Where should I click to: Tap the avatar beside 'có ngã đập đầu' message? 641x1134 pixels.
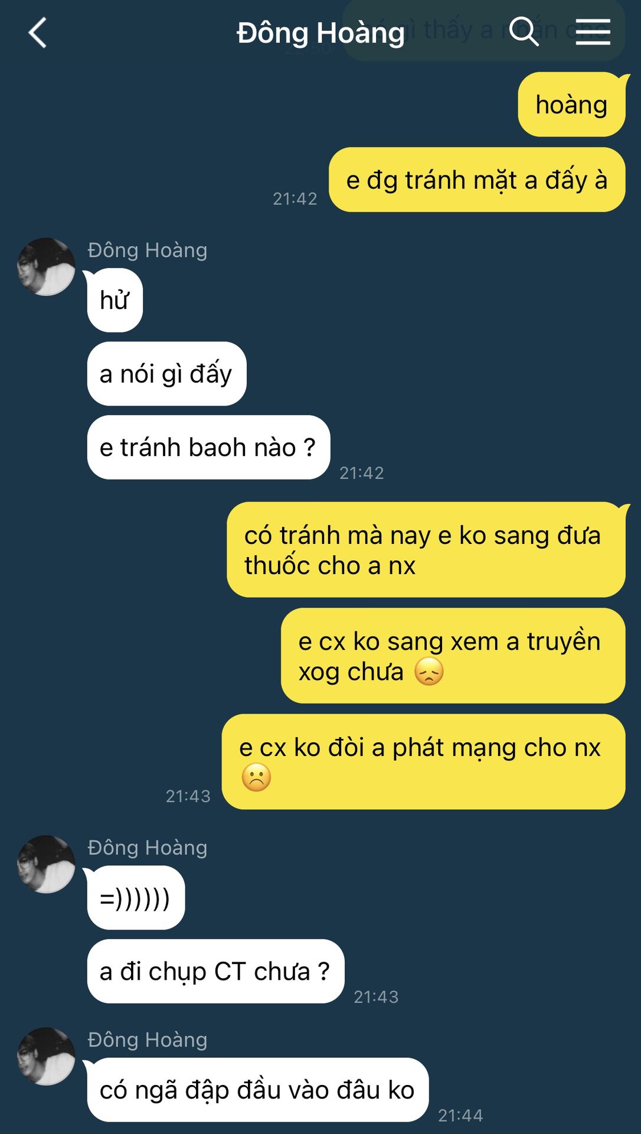[x=46, y=1057]
